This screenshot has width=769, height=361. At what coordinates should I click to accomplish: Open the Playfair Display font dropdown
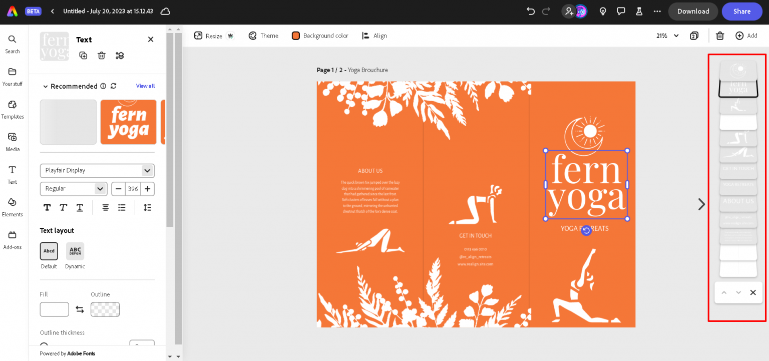(97, 170)
